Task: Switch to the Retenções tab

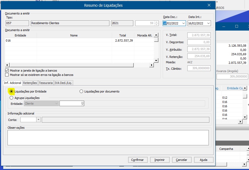Action: (x=30, y=83)
